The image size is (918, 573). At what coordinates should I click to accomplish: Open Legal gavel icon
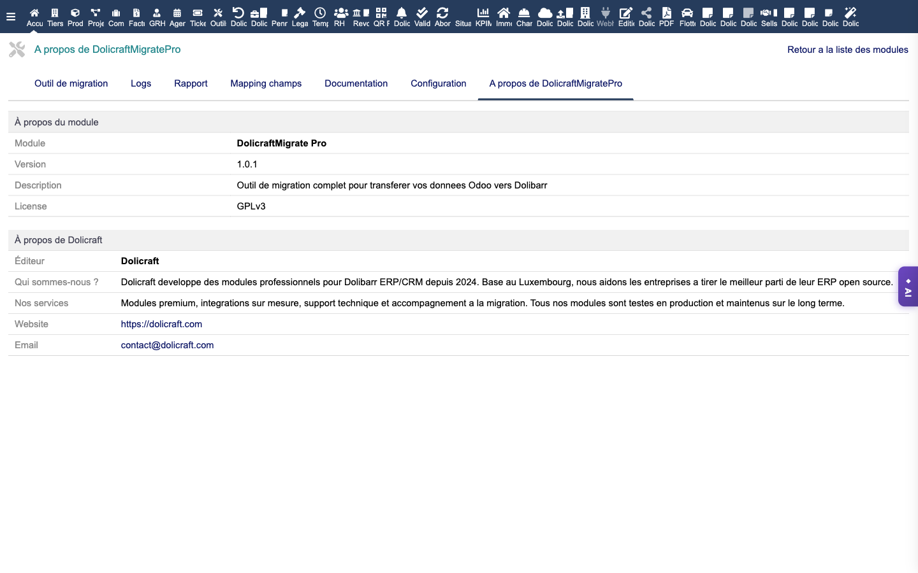300,13
